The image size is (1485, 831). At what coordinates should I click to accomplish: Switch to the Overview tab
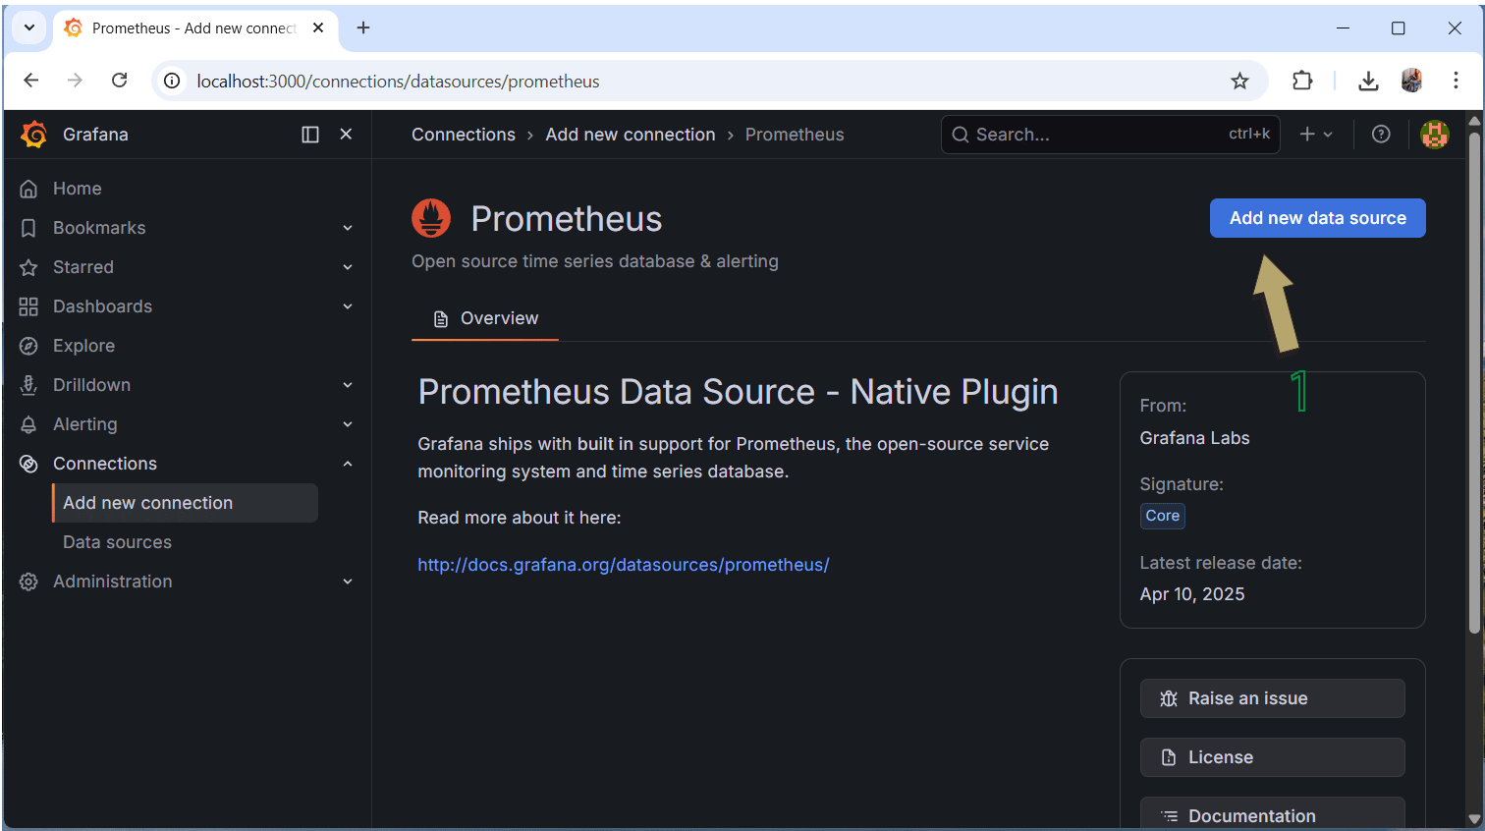coord(485,318)
